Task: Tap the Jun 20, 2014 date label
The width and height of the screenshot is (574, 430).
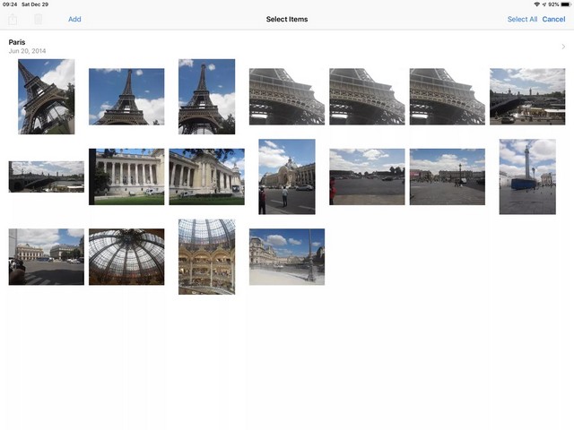Action: tap(27, 51)
